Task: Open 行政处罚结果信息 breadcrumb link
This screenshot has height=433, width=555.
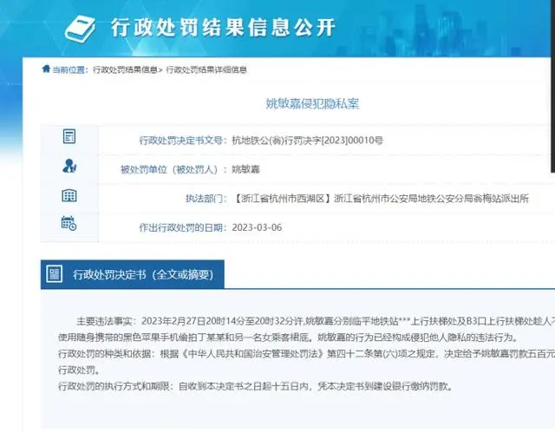Action: tap(125, 69)
